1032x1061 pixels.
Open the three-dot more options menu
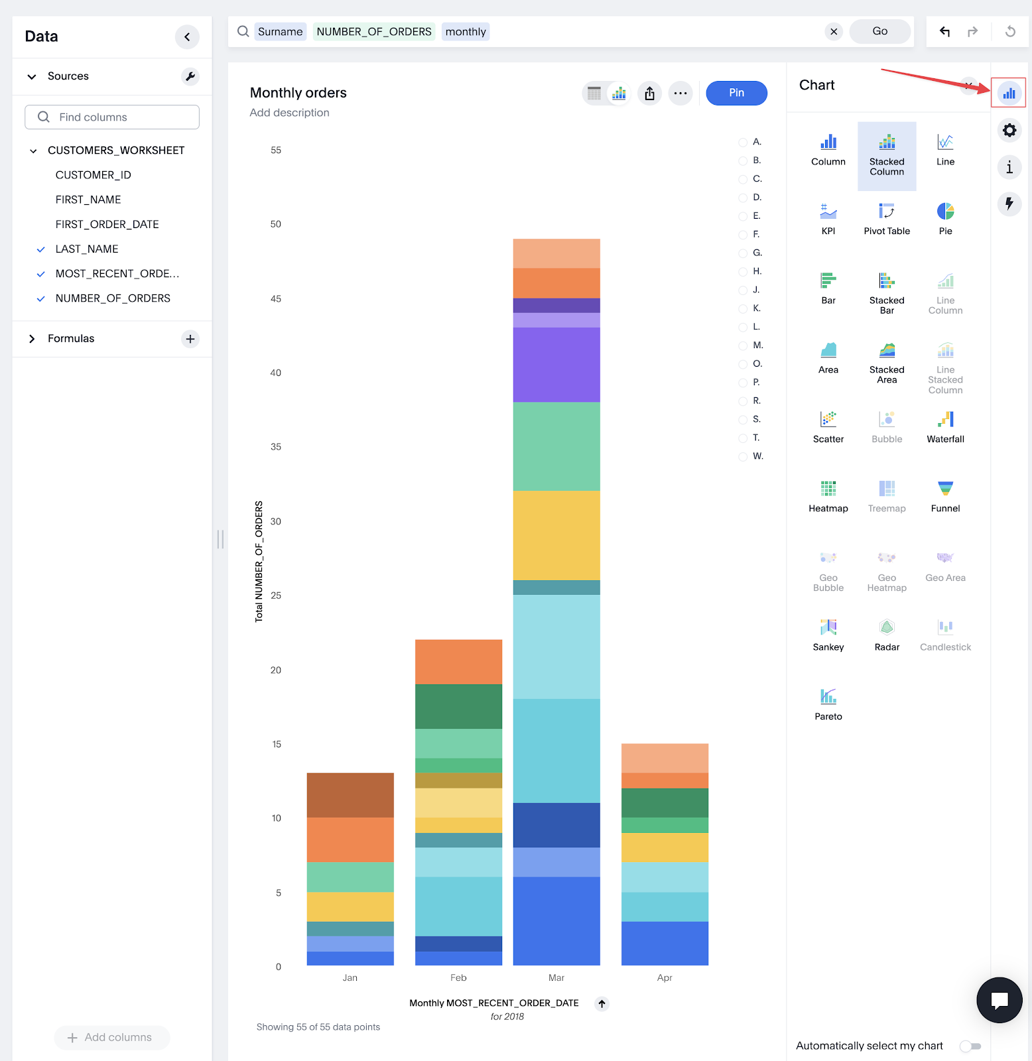[680, 94]
